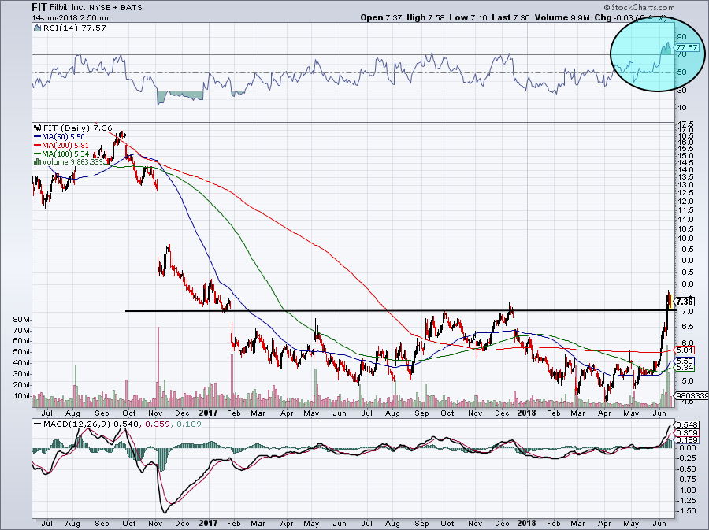Click the 2017 year marker on main chart
Screen dimensions: 709x530
click(209, 411)
